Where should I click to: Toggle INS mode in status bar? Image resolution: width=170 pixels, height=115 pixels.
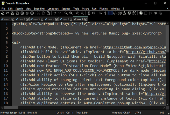[162, 113]
